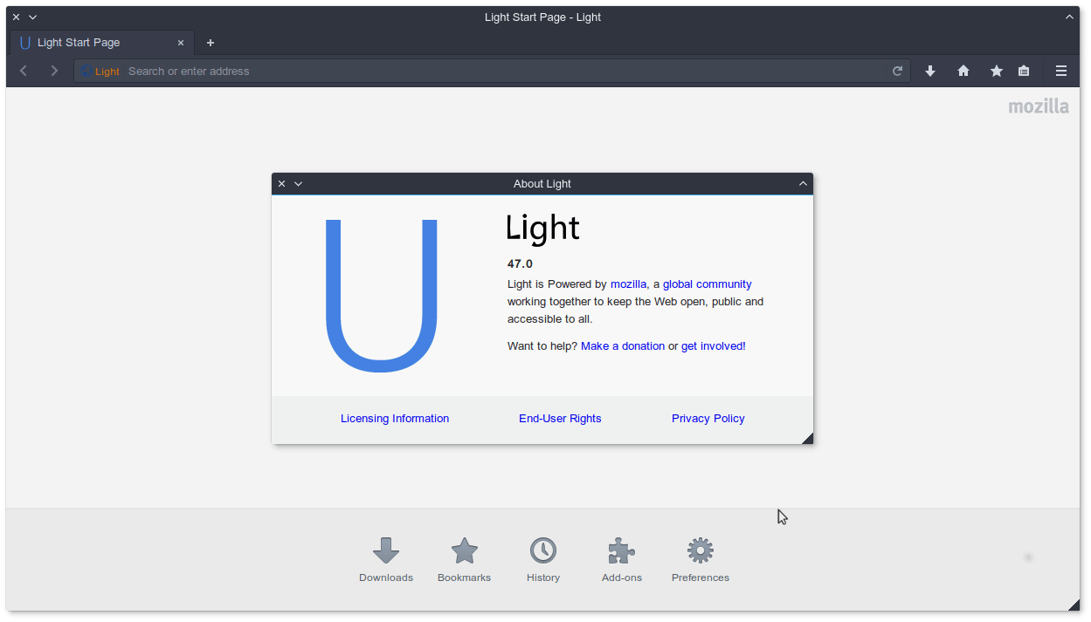
Task: Close the Light Start Page tab
Action: click(x=181, y=43)
